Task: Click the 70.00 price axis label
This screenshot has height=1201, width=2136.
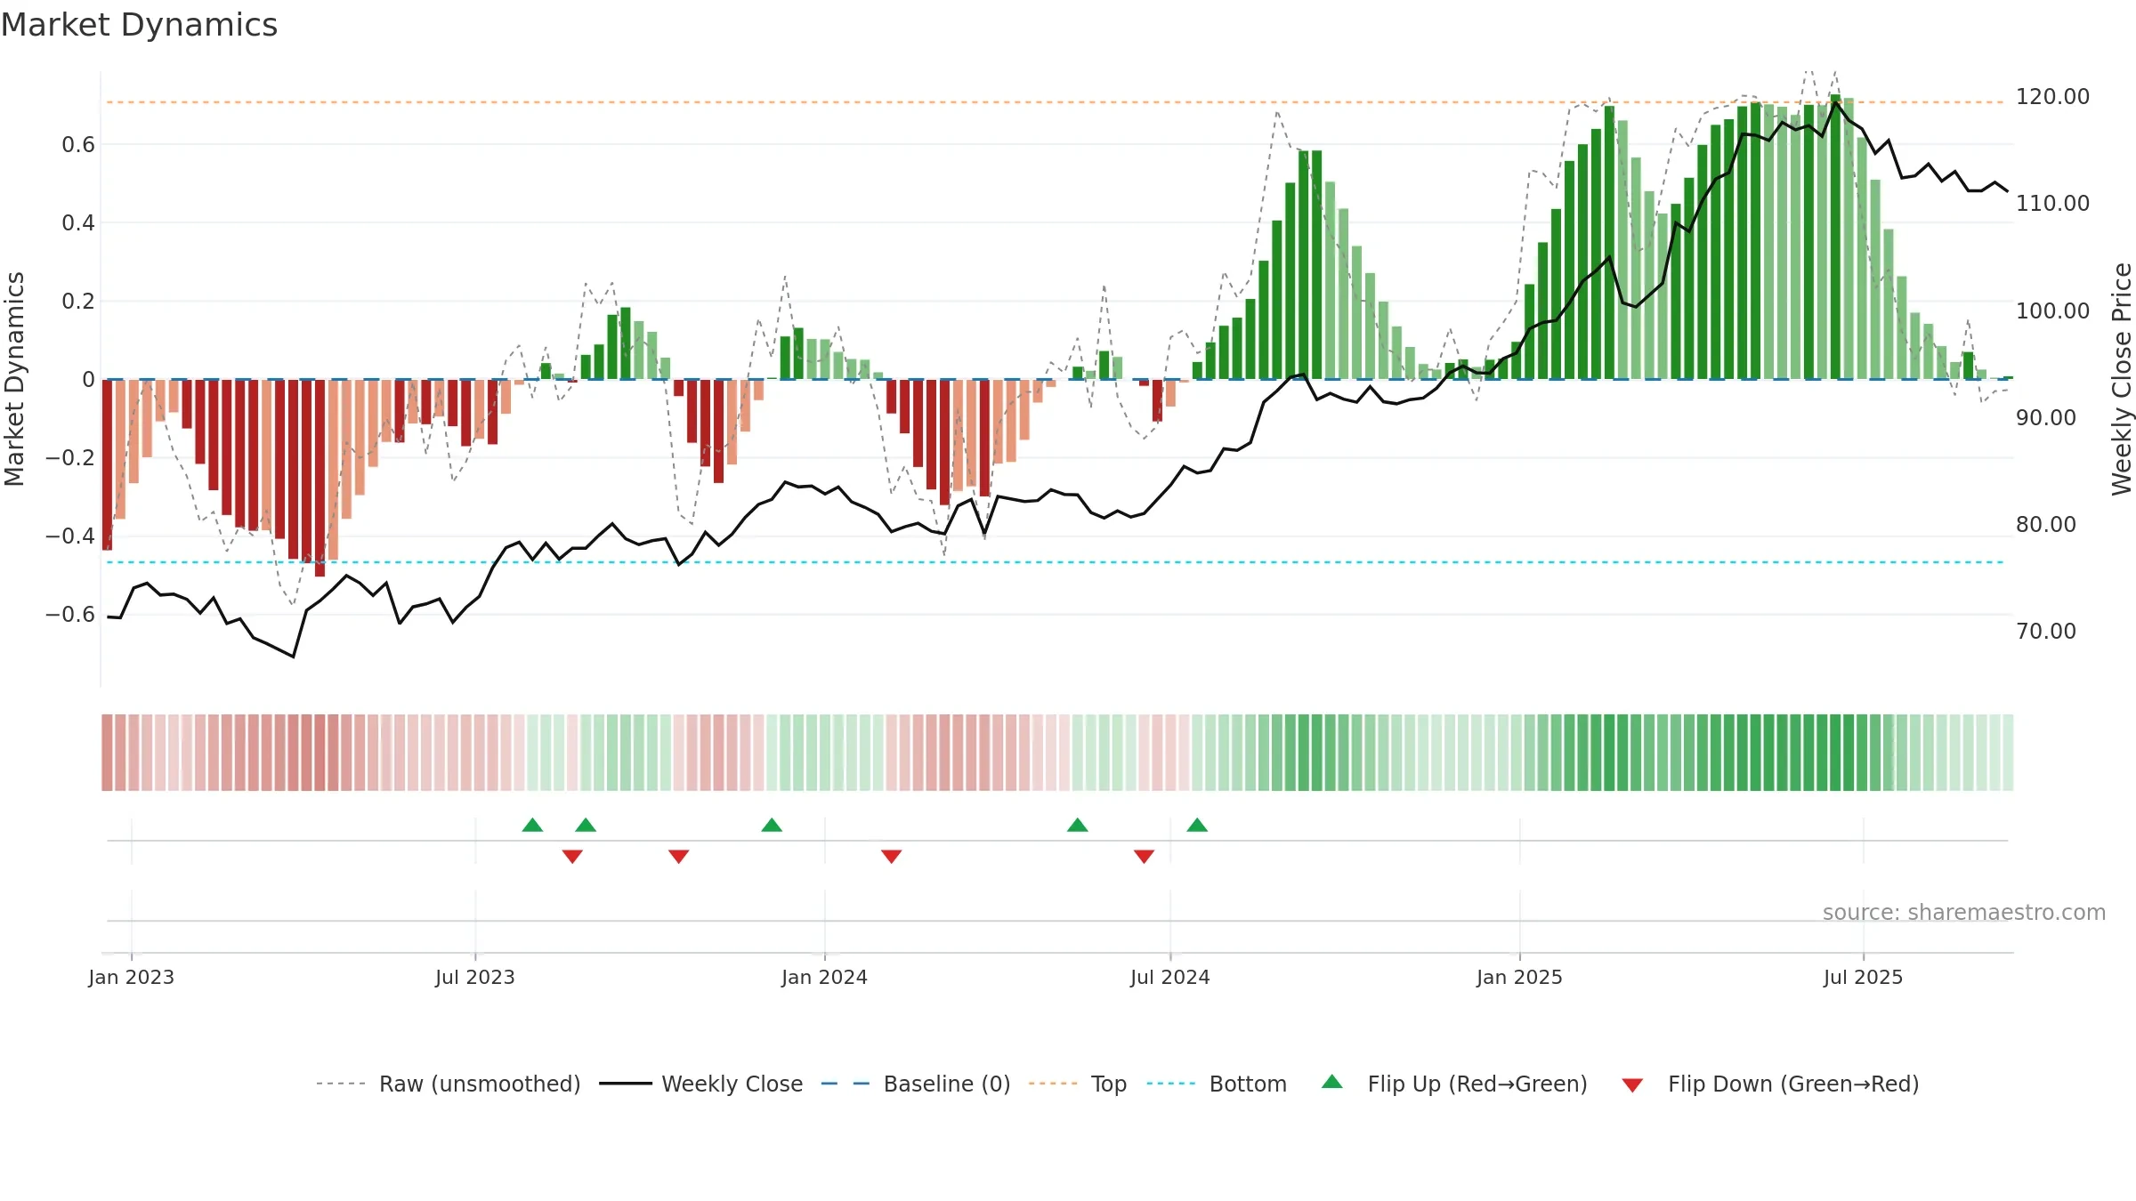Action: [x=2045, y=631]
